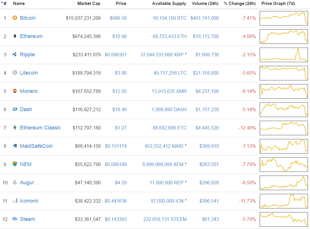Click the NEM shield logo icon
The width and height of the screenshot is (310, 229).
(x=15, y=164)
